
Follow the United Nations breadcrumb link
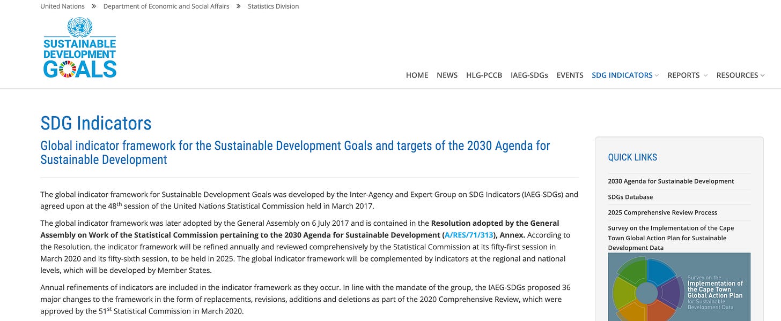pyautogui.click(x=63, y=6)
